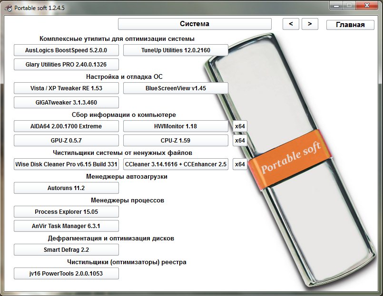The image size is (383, 296).
Task: Start Glary Utilities PRO
Action: 66,65
